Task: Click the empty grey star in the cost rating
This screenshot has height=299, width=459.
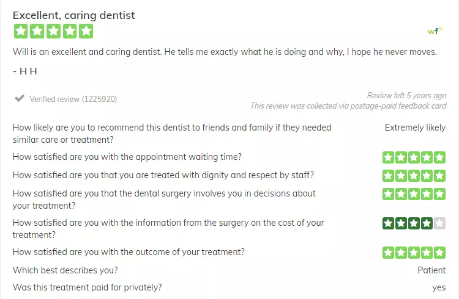Action: (x=439, y=223)
